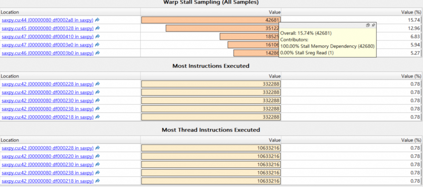Click df000238 arrow icon under Most Thread Instructions
Screen dimensions: 423x187
(97, 173)
